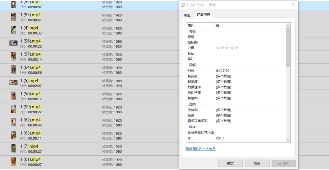Click the 1 (64).mp4 thumbnail
The image size is (329, 170).
click(x=13, y=69)
